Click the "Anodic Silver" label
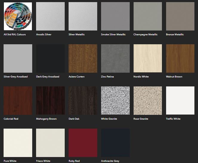 point(44,34)
